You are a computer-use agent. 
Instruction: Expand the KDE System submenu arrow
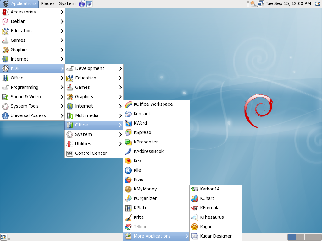[x=120, y=134]
